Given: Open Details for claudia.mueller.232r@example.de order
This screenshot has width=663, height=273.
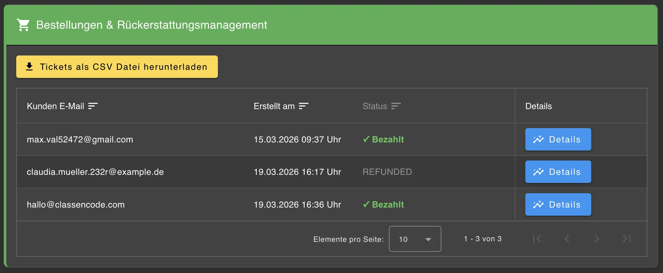Looking at the screenshot, I should coord(558,172).
